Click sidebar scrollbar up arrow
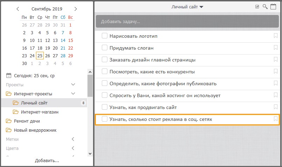Image resolution: width=282 pixels, height=167 pixels. pos(90,72)
